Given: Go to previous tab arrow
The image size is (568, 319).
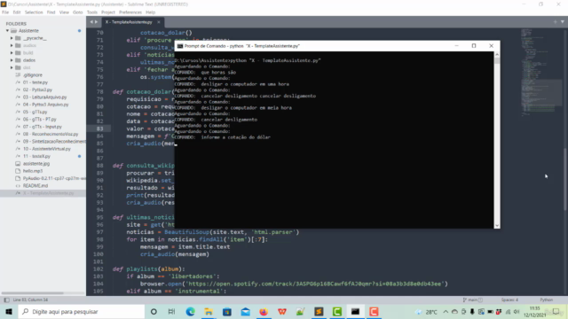Looking at the screenshot, I should 91,22.
